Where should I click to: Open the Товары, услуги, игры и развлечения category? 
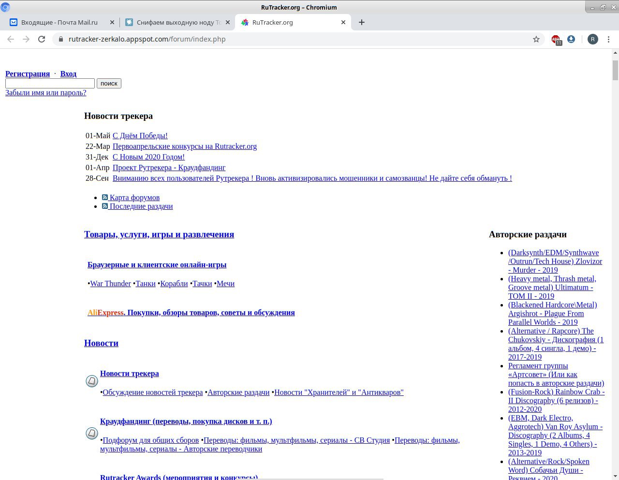(x=159, y=234)
